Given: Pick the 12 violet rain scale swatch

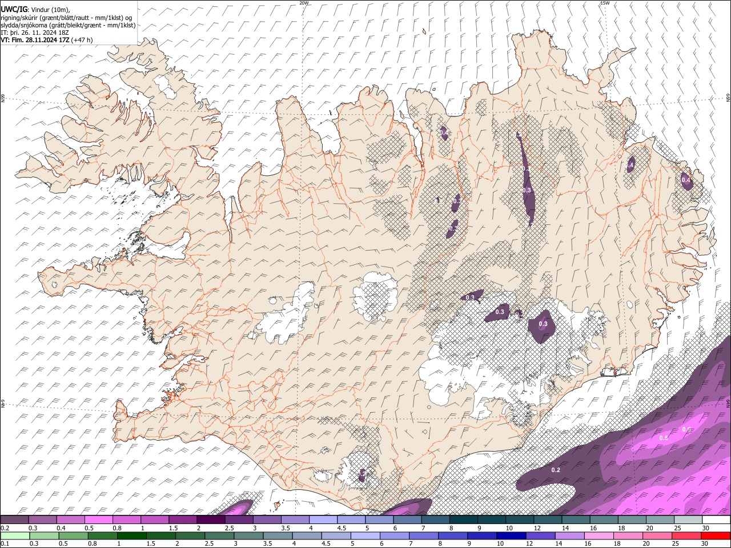Looking at the screenshot, I should [x=541, y=535].
